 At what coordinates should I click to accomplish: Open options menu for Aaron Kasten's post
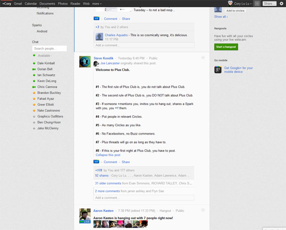(x=203, y=210)
